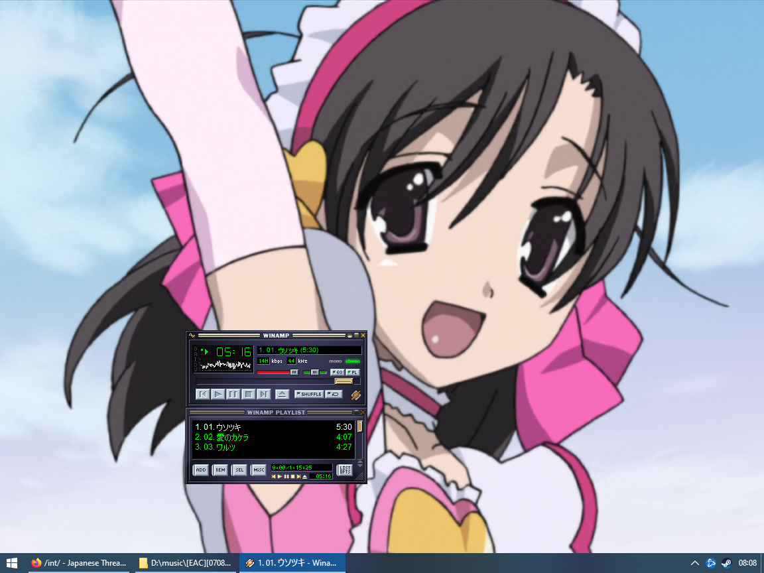Show hidden system tray icons

click(x=695, y=563)
